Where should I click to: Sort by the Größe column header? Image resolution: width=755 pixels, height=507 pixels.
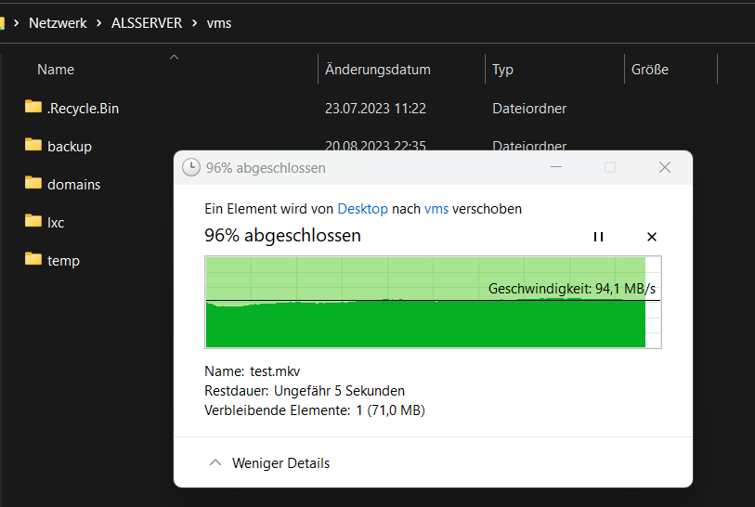tap(649, 70)
